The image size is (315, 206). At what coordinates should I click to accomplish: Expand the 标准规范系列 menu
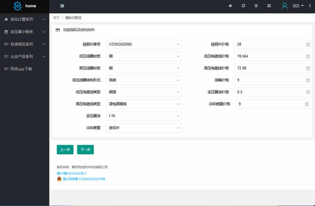(x=24, y=44)
